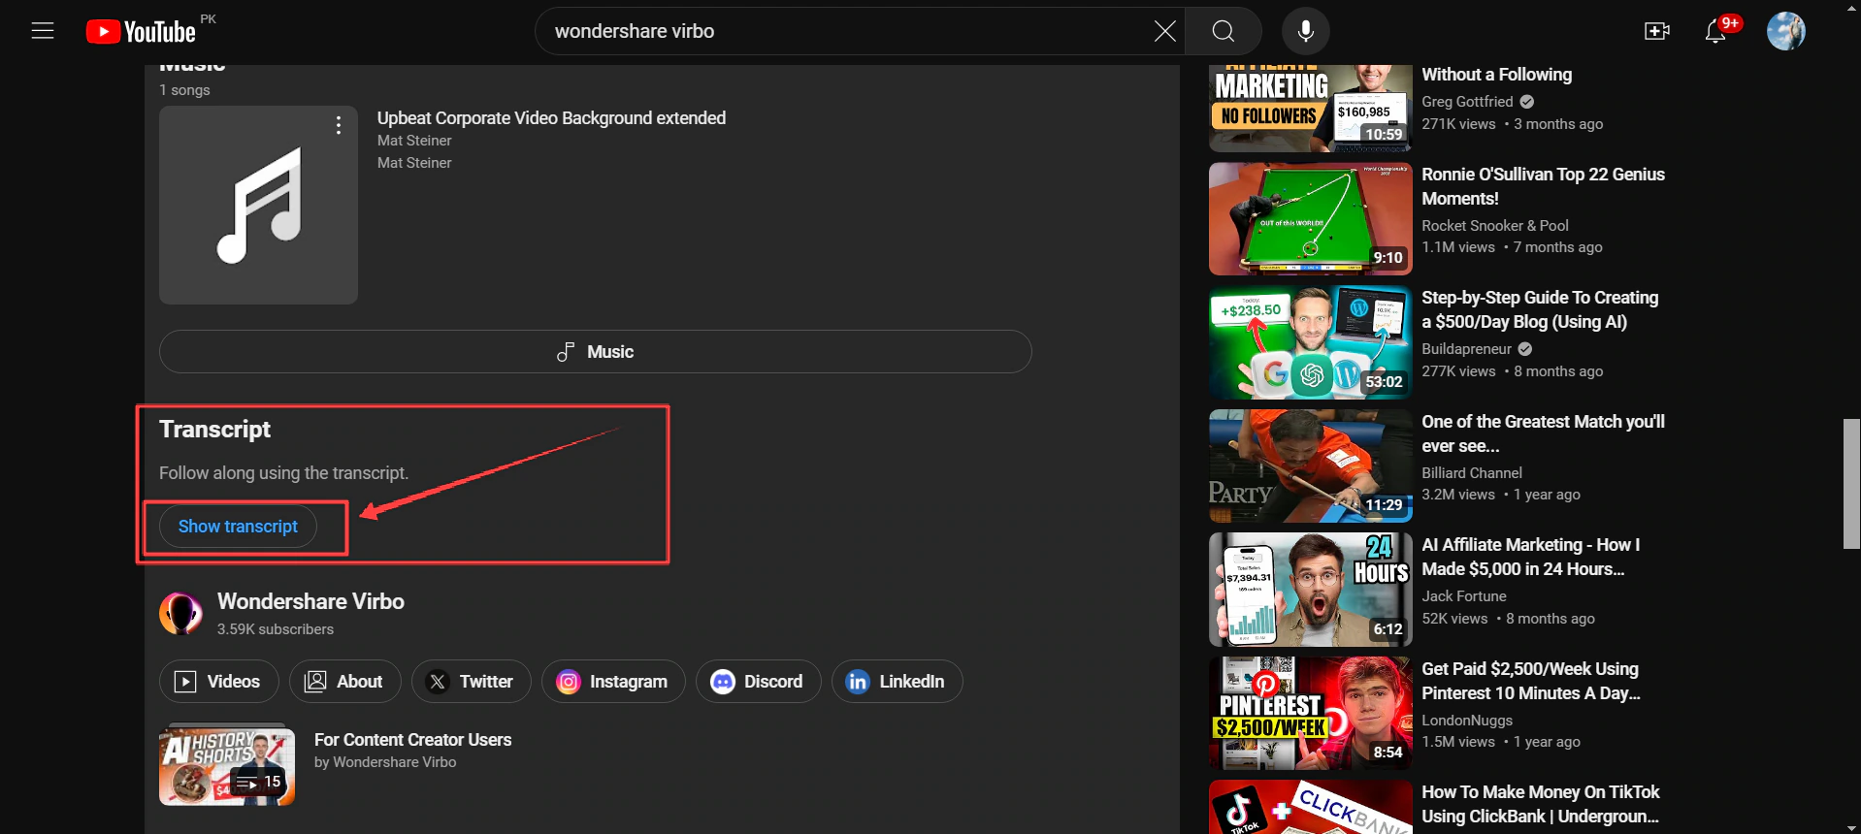Viewport: 1861px width, 834px height.
Task: Open the hamburger guide menu
Action: (43, 31)
